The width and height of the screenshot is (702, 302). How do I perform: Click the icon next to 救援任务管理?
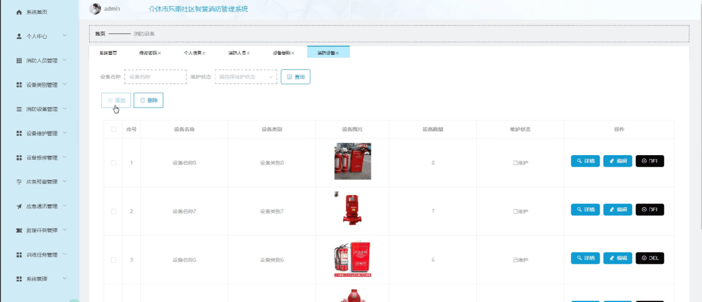pos(19,231)
